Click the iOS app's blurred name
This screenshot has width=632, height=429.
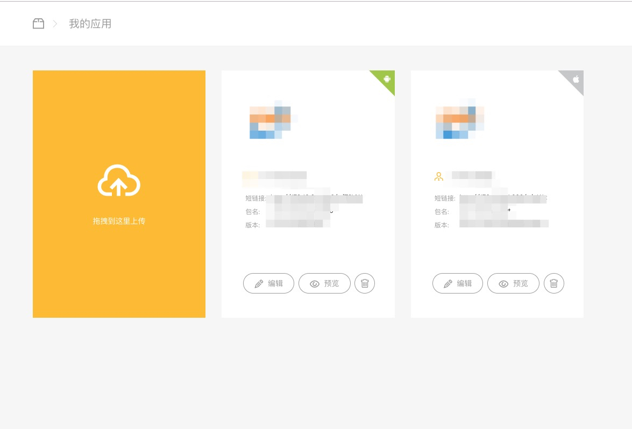coord(472,175)
